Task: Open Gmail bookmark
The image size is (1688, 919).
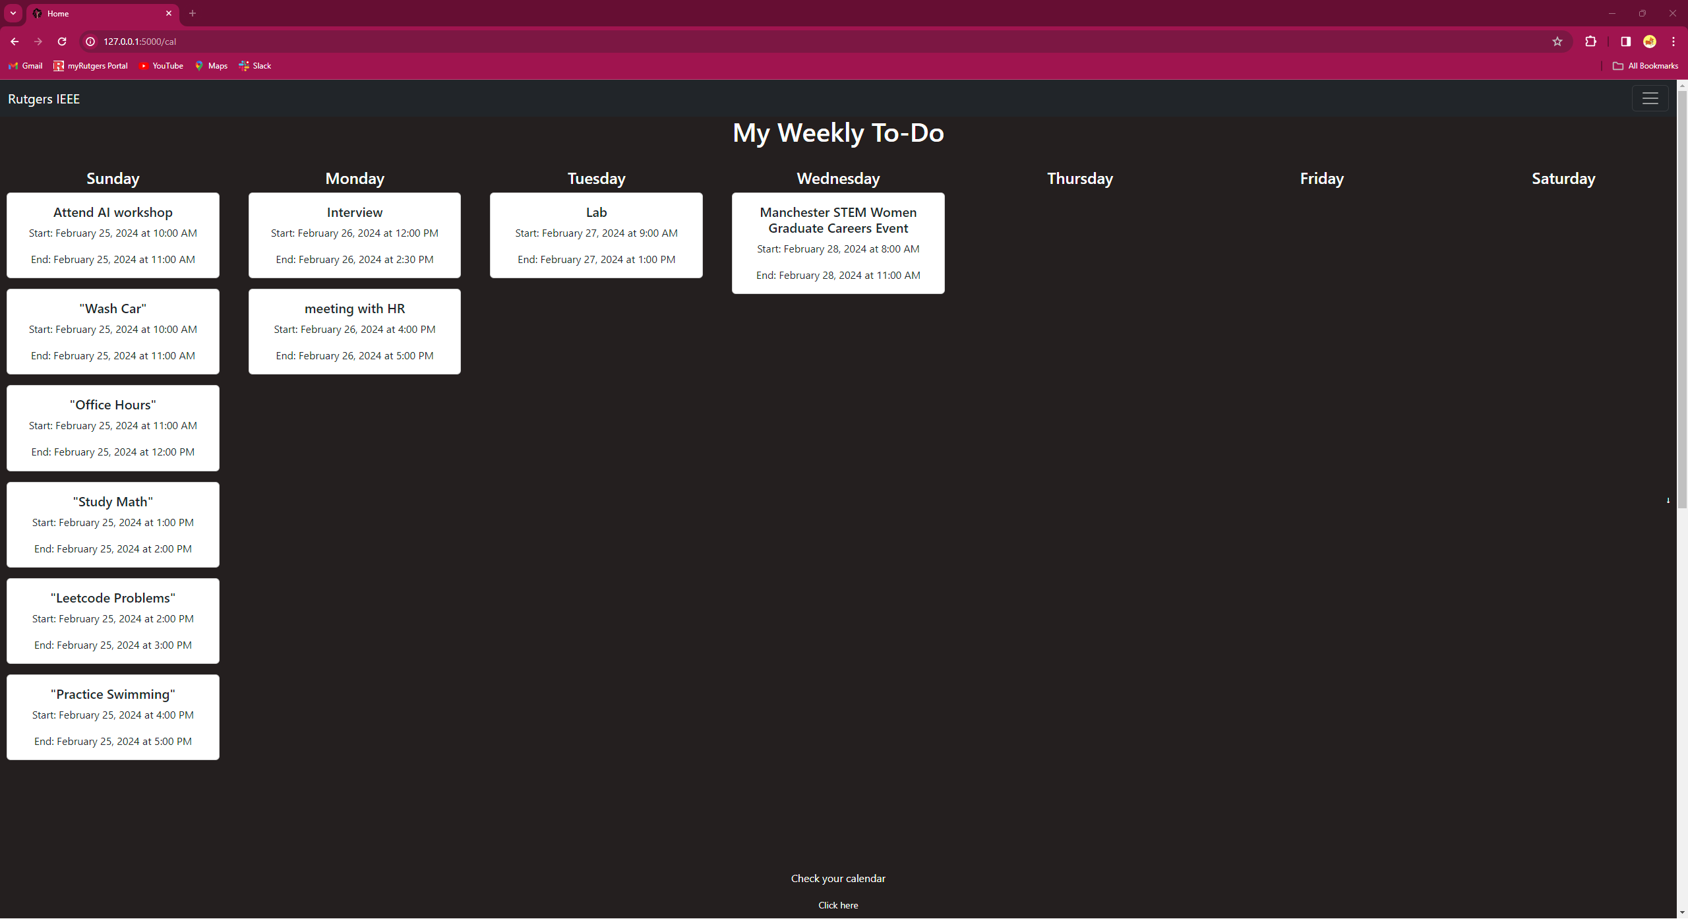Action: (26, 66)
